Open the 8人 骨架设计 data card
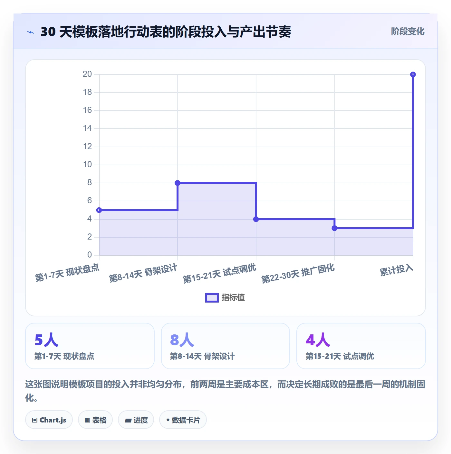The height and width of the screenshot is (454, 451). click(225, 346)
